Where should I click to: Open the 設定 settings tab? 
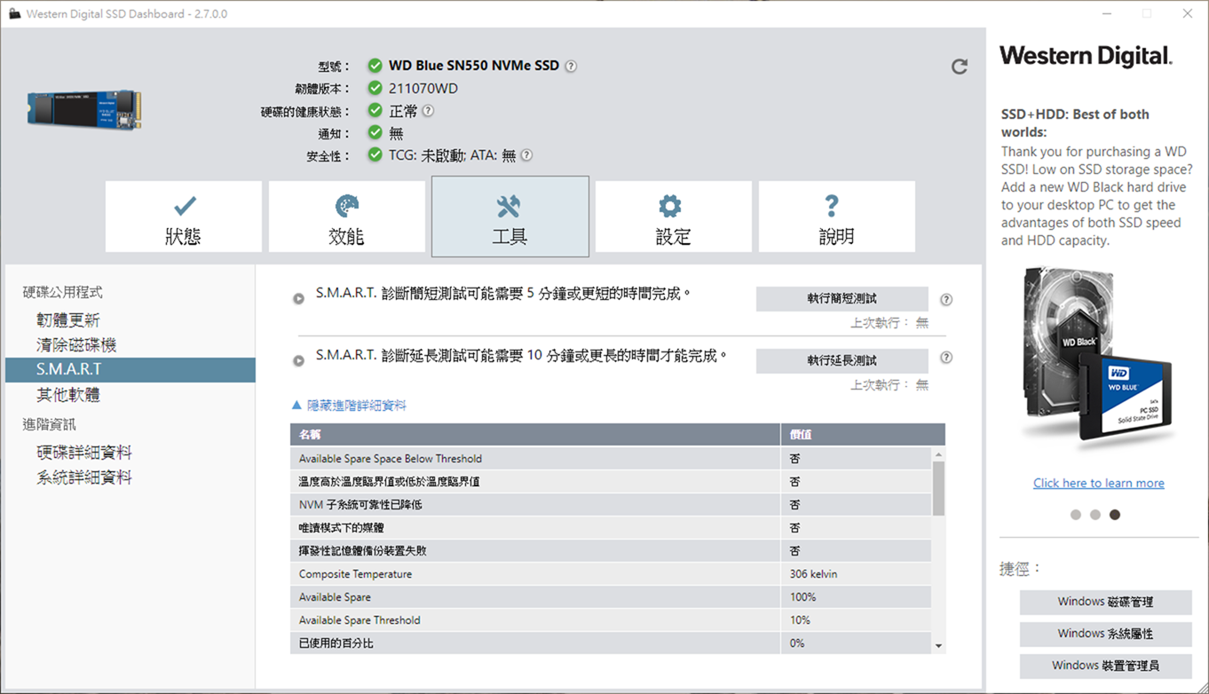[x=673, y=217]
